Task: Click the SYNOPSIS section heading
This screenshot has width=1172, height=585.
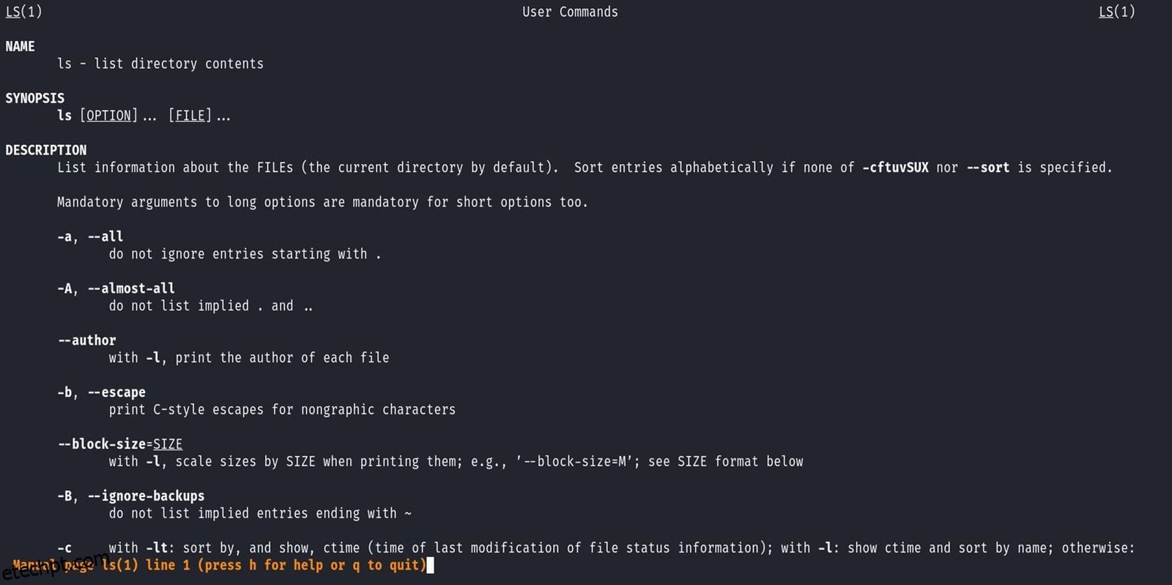Action: (x=34, y=98)
